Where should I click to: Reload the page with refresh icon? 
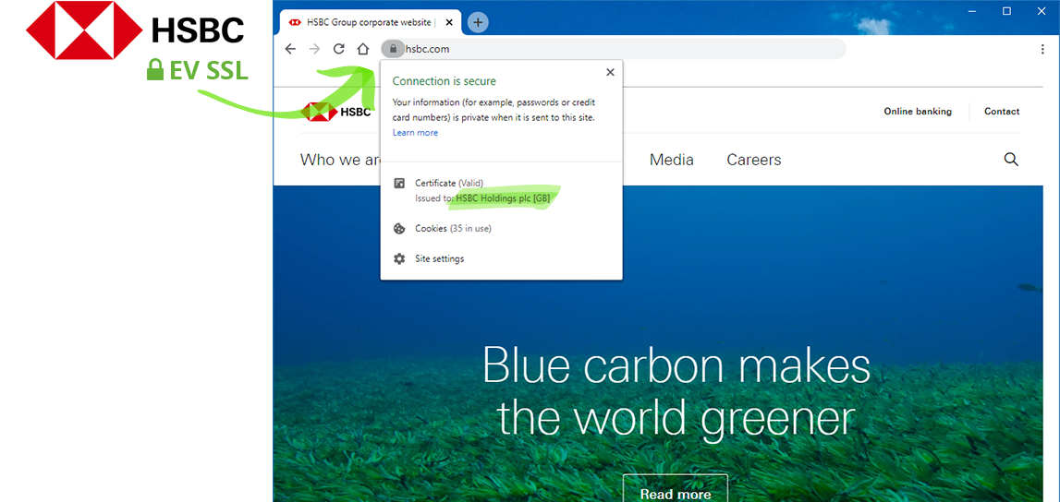click(339, 49)
